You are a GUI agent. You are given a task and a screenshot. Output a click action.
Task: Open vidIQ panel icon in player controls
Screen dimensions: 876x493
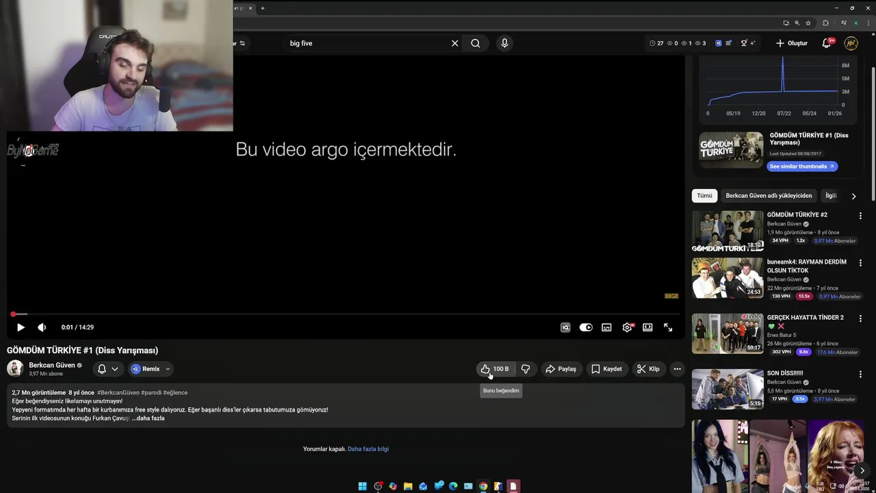tap(565, 327)
